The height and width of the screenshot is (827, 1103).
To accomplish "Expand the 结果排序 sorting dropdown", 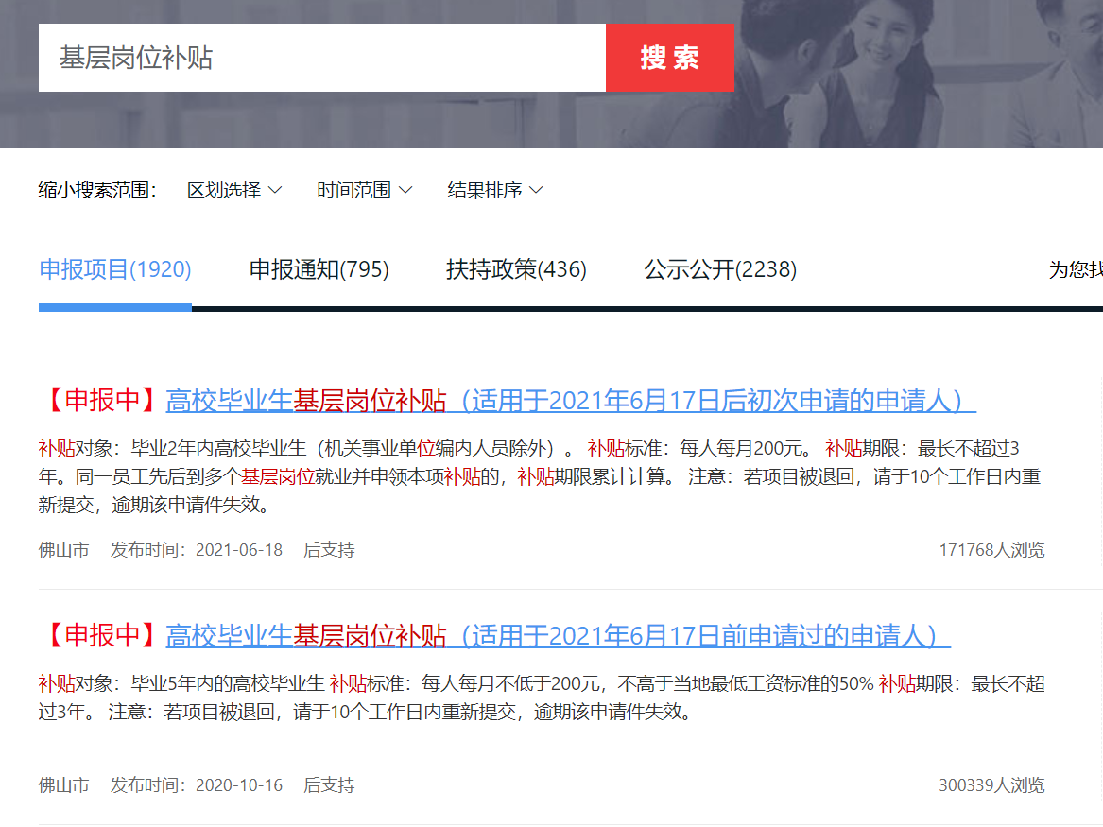I will [x=494, y=190].
